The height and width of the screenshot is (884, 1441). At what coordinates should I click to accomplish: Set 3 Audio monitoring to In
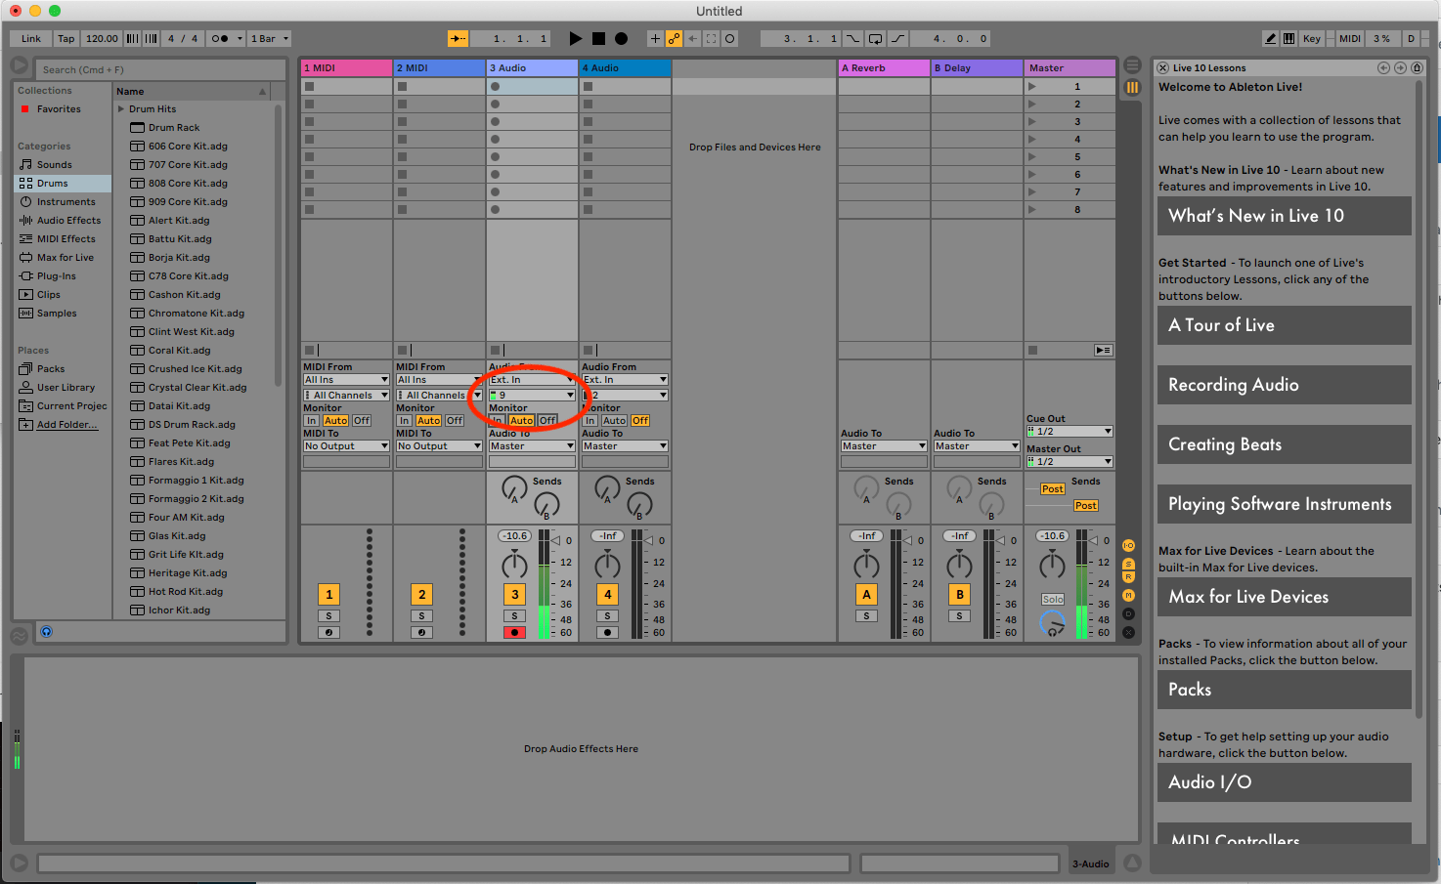coord(497,420)
